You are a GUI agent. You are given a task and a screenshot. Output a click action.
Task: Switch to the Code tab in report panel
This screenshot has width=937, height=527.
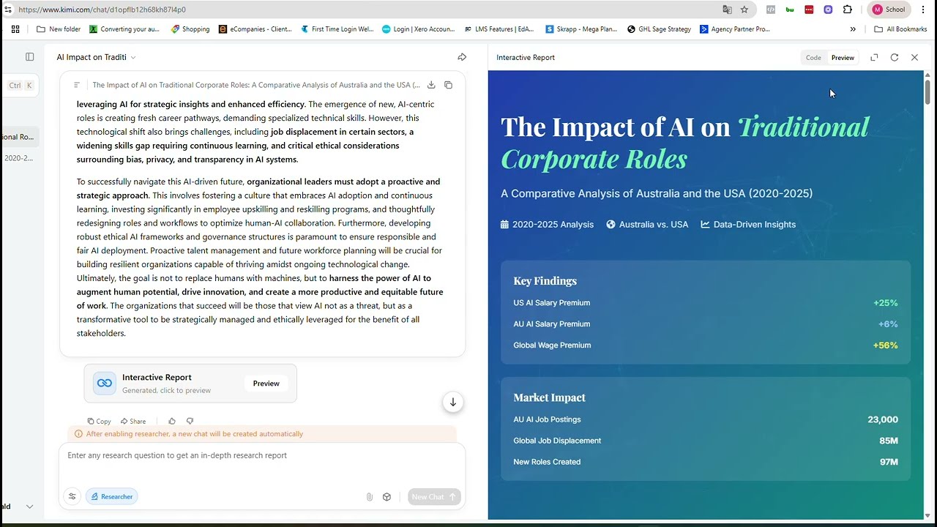[813, 57]
